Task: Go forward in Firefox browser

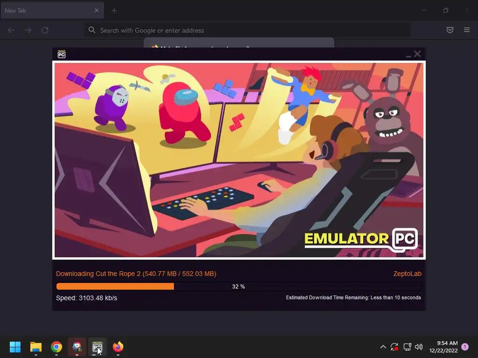Action: [x=28, y=30]
